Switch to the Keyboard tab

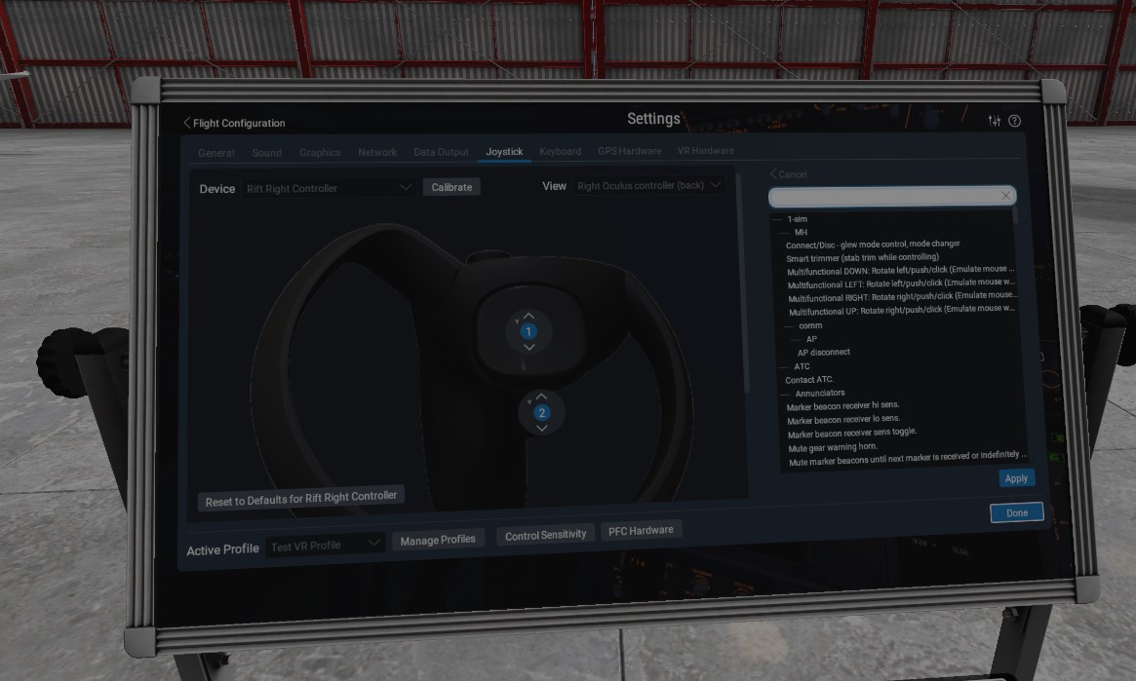pos(560,151)
